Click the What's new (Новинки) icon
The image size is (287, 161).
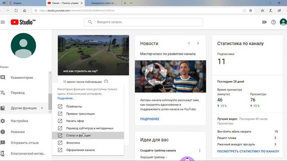3,132
